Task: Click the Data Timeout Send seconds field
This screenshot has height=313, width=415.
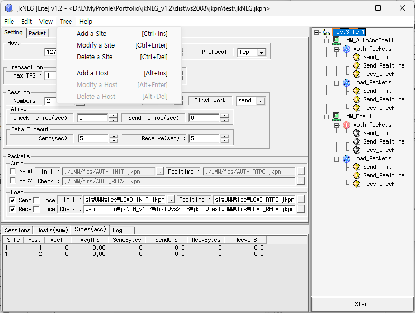Action: (92, 139)
